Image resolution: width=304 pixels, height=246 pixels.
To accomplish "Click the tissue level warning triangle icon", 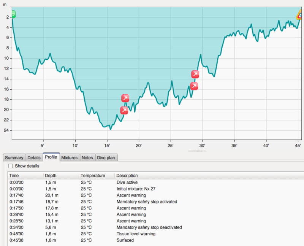I will (299, 15).
